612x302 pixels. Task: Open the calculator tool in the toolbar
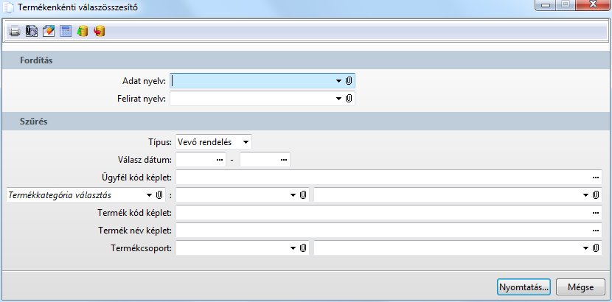pyautogui.click(x=66, y=32)
